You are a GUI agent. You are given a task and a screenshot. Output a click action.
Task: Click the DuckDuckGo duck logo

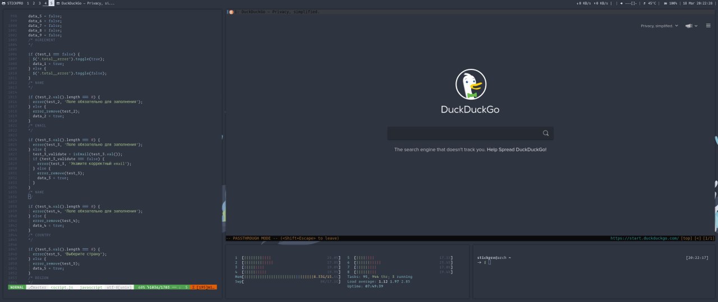click(x=471, y=85)
